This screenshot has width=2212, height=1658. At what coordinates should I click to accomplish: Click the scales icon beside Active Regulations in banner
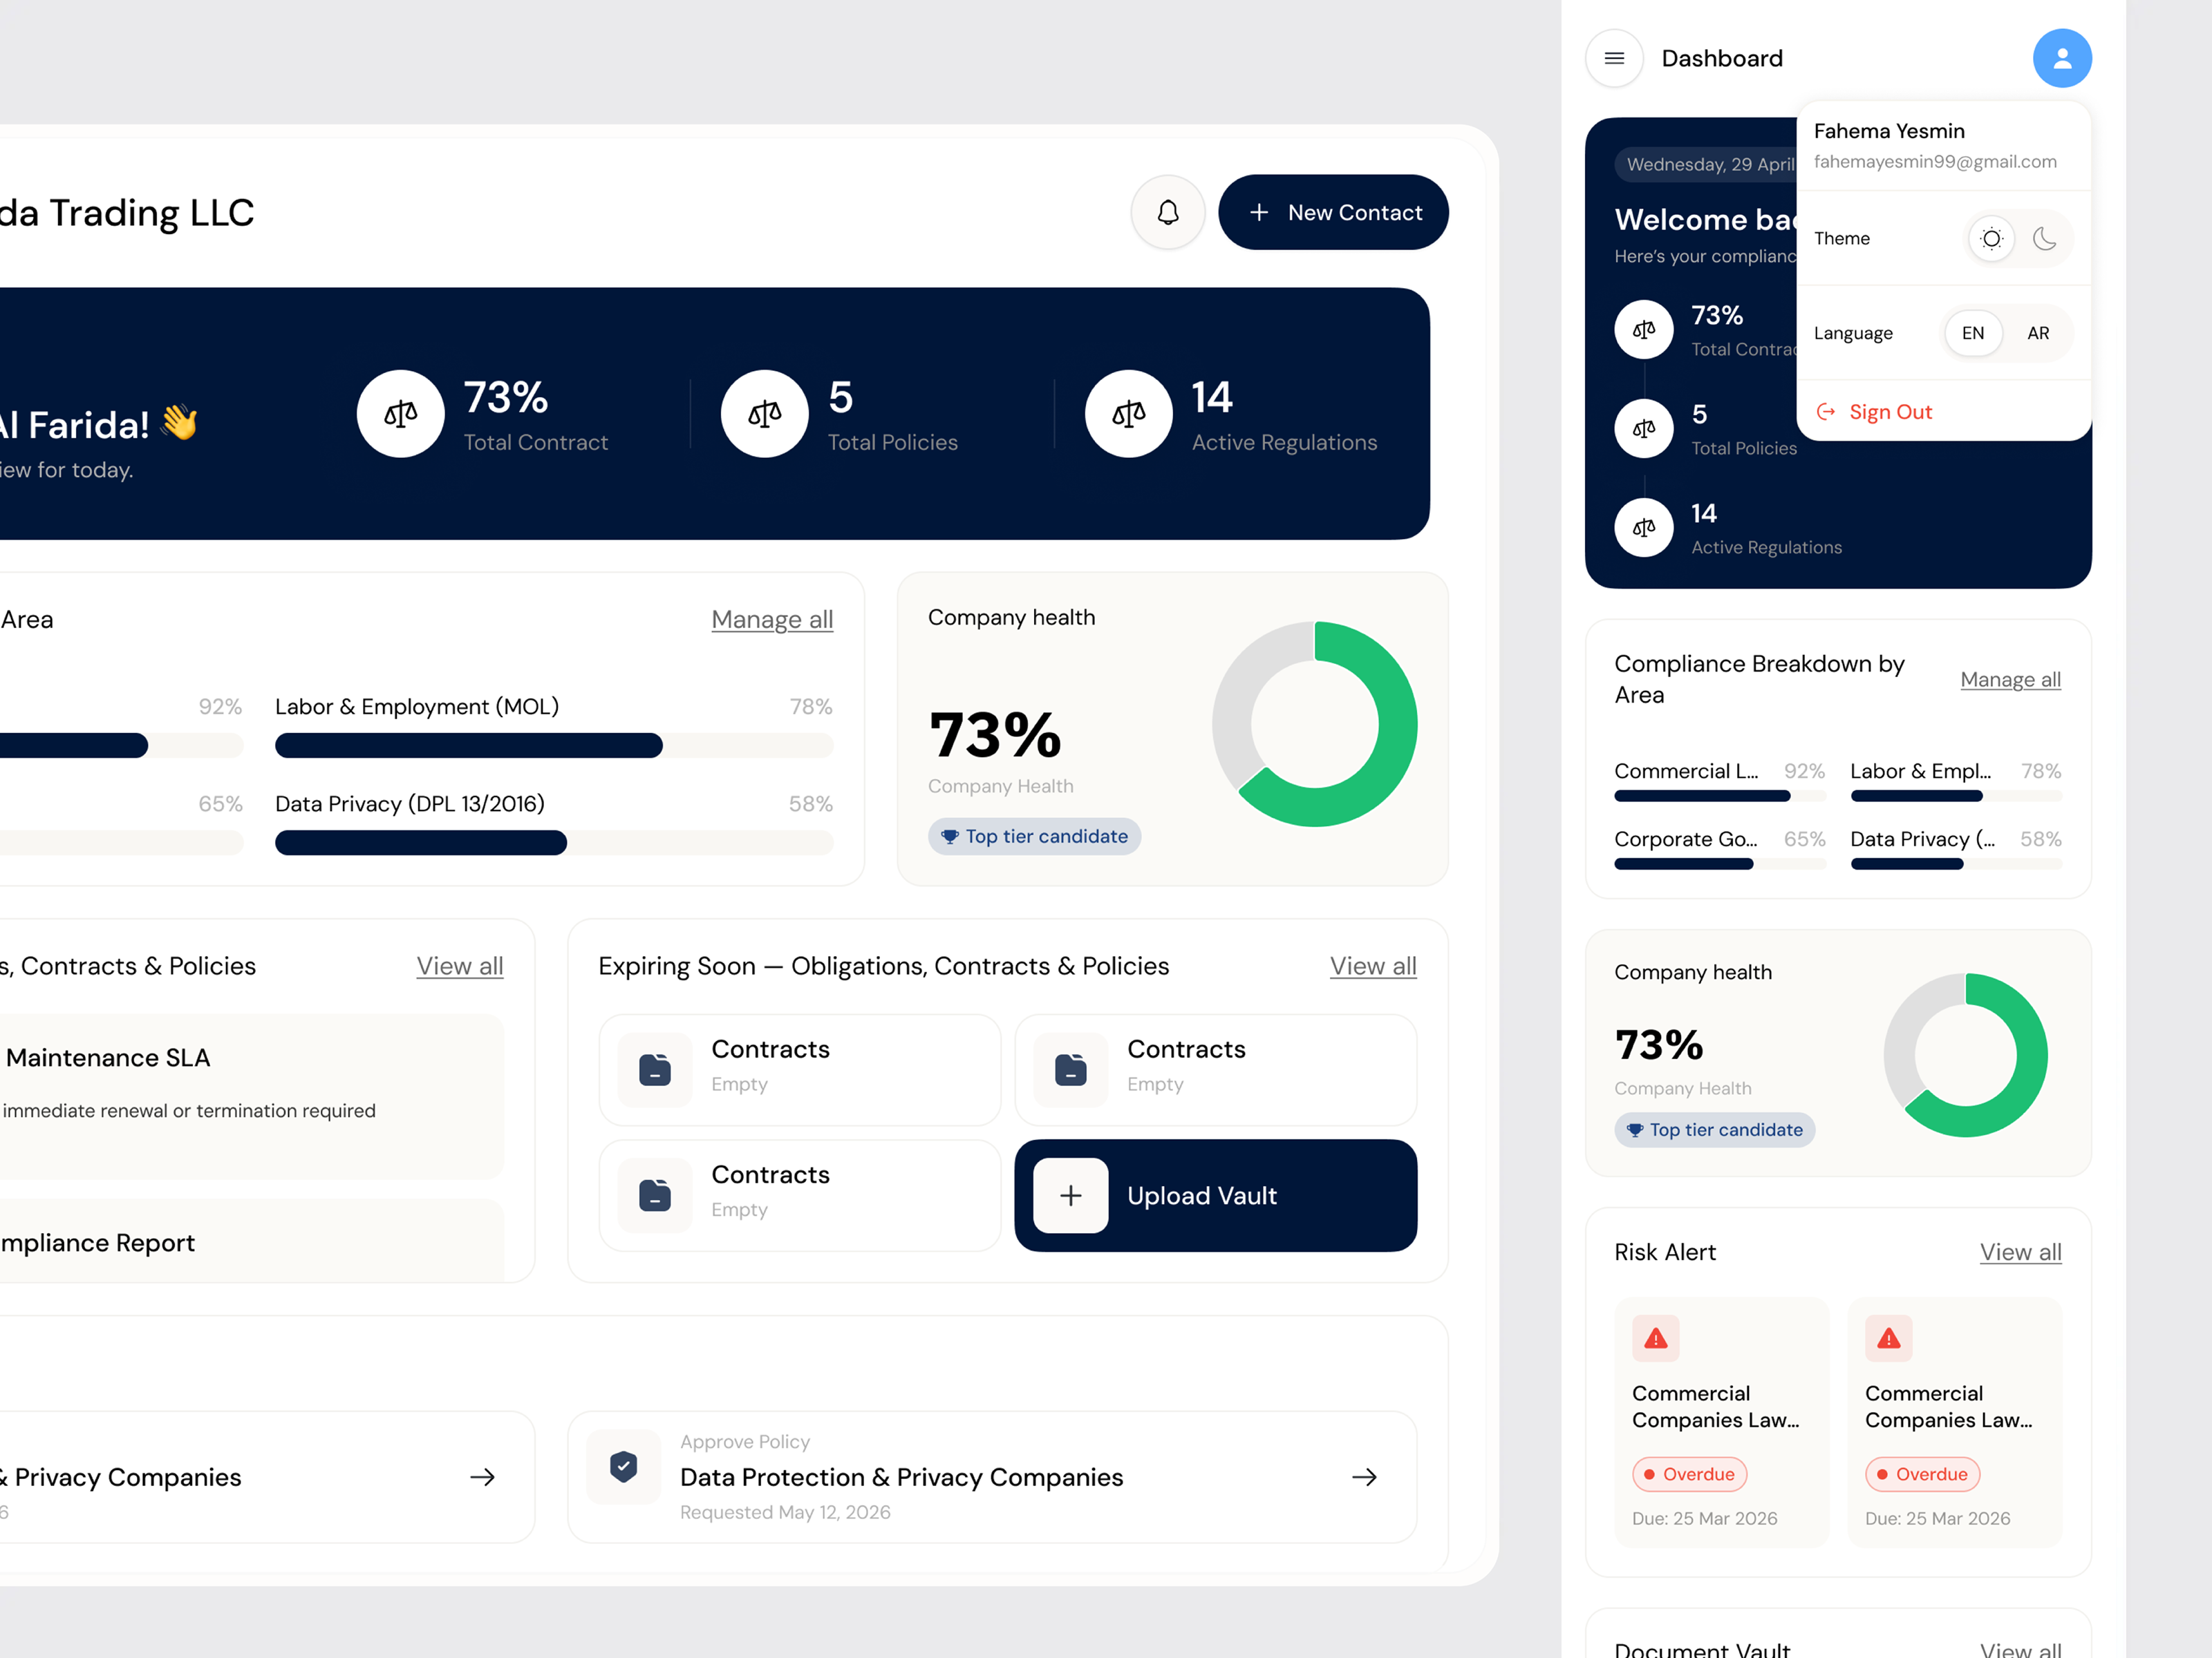coord(1128,414)
